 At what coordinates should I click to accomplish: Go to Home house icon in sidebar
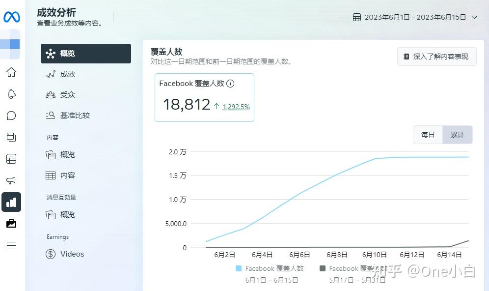11,72
